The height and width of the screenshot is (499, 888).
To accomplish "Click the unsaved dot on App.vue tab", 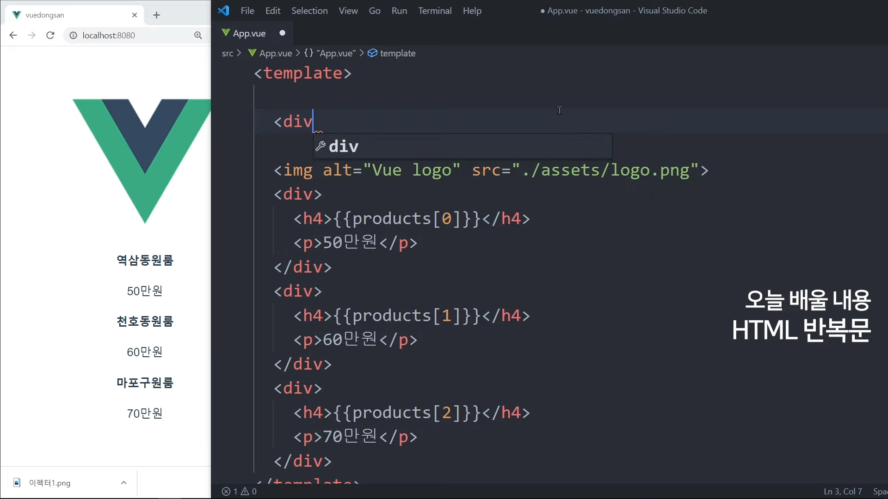I will pos(282,33).
